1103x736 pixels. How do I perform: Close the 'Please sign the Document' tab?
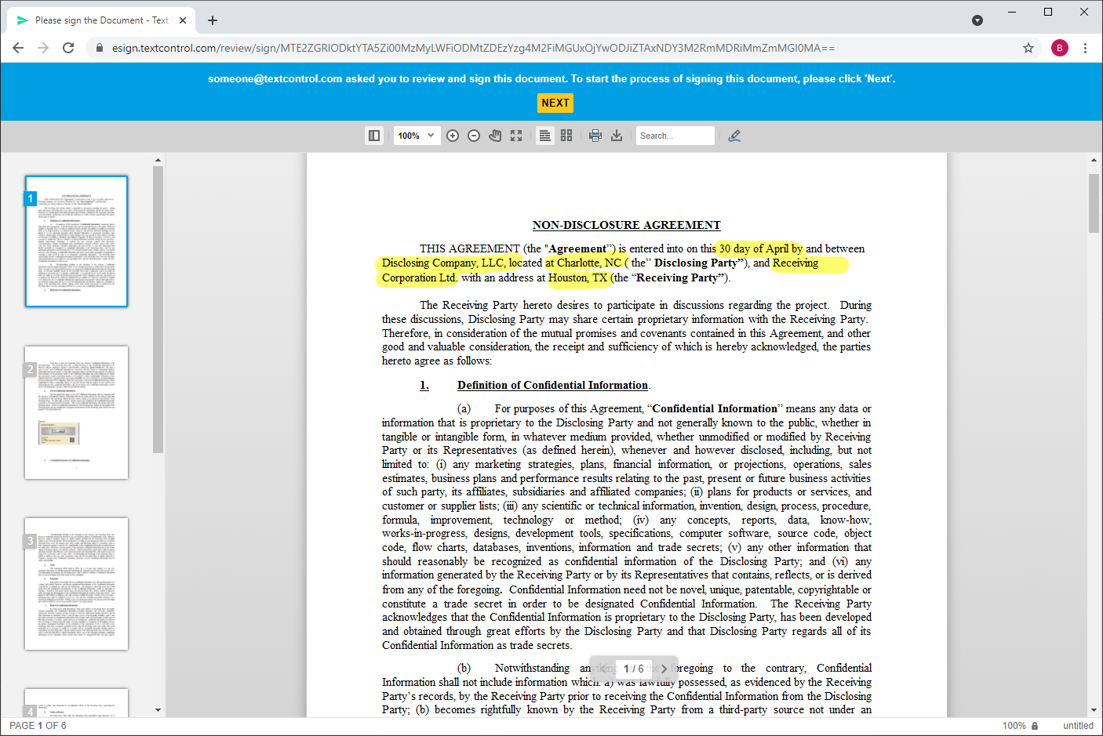tap(183, 20)
